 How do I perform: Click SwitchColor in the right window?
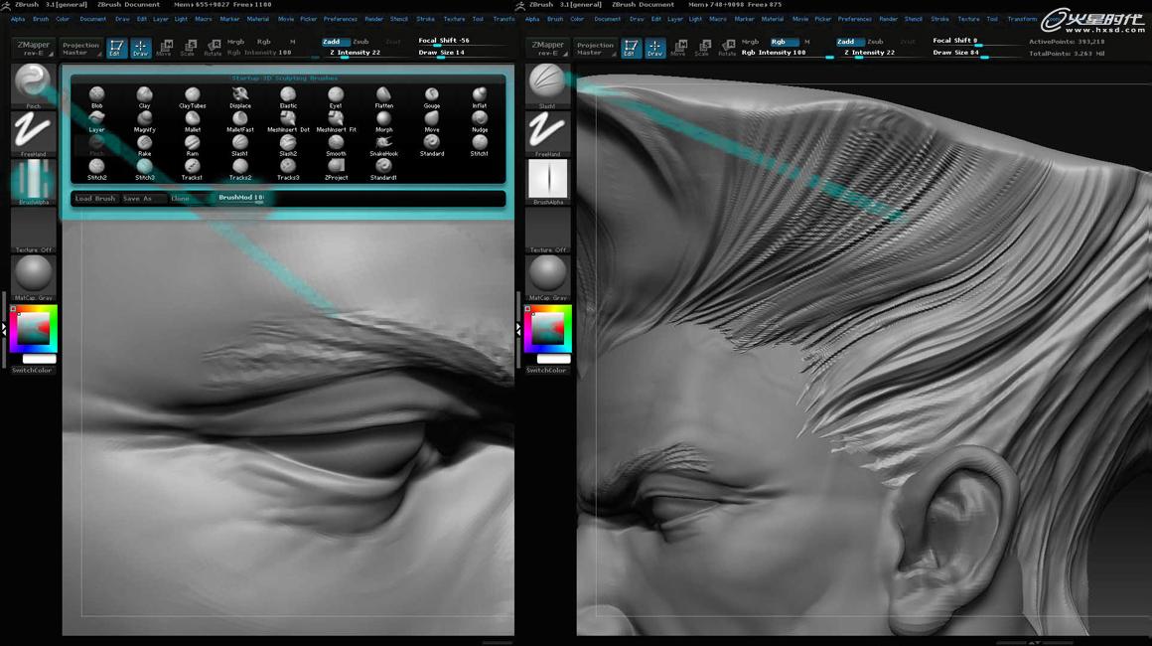(546, 371)
